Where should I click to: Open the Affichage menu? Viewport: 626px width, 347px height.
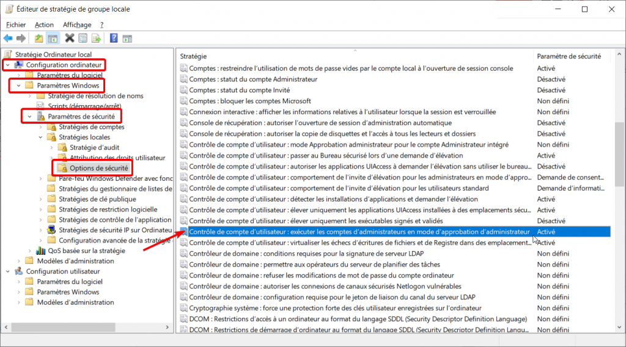coord(76,24)
